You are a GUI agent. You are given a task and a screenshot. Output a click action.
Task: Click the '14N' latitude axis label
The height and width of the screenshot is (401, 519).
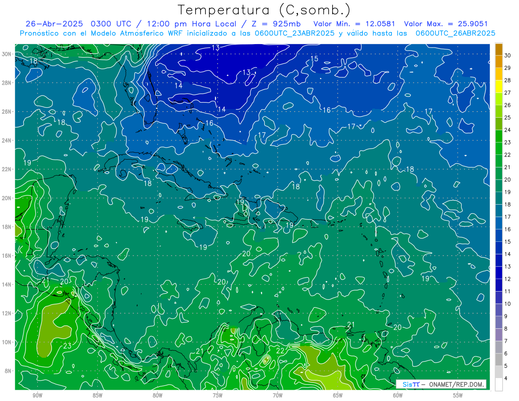click(6, 284)
